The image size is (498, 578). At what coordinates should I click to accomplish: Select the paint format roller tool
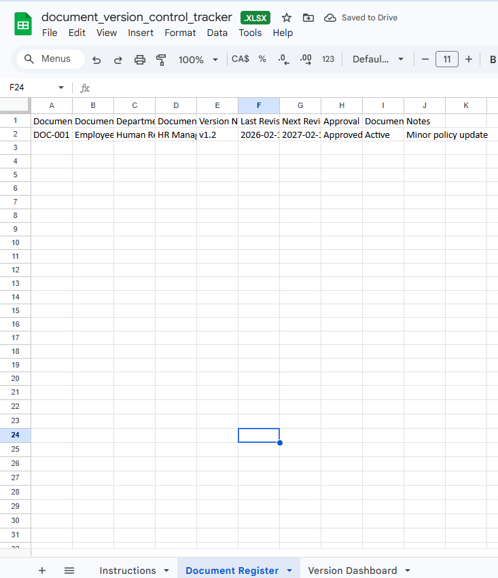click(161, 60)
